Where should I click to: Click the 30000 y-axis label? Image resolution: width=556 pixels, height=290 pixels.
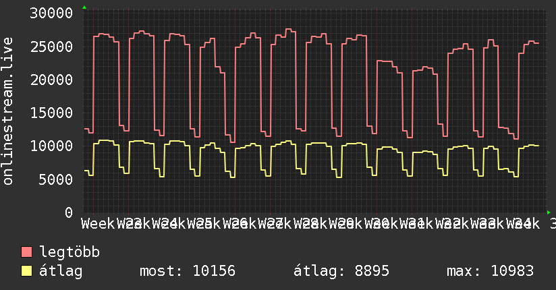[51, 13]
